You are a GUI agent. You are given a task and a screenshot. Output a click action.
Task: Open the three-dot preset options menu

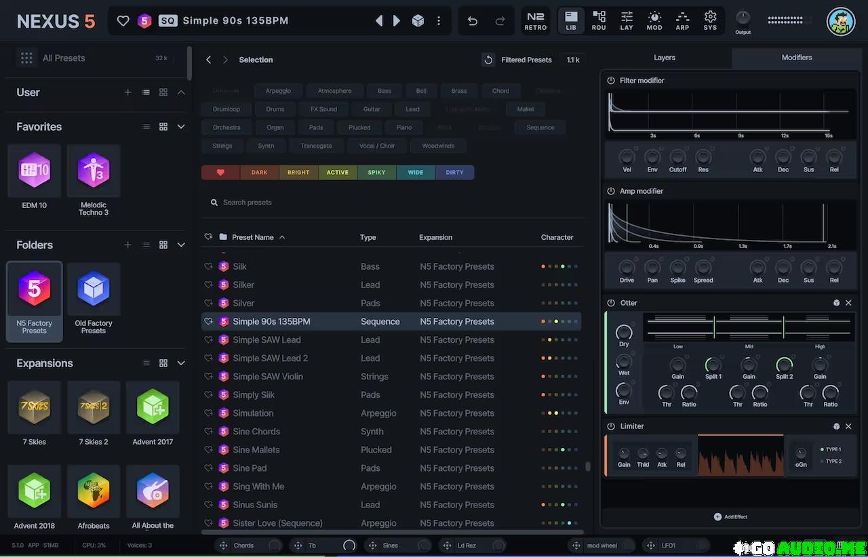[x=439, y=21]
